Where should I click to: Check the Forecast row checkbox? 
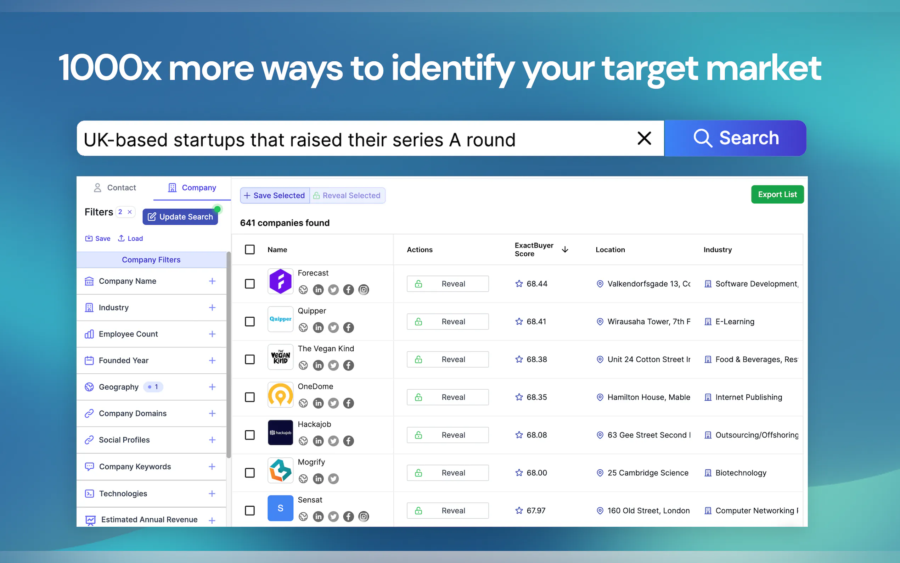coord(250,284)
